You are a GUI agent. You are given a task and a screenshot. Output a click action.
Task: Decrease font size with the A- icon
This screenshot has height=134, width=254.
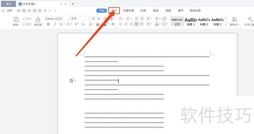point(99,19)
